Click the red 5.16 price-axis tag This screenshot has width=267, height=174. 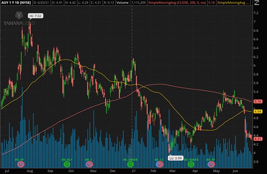point(258,101)
